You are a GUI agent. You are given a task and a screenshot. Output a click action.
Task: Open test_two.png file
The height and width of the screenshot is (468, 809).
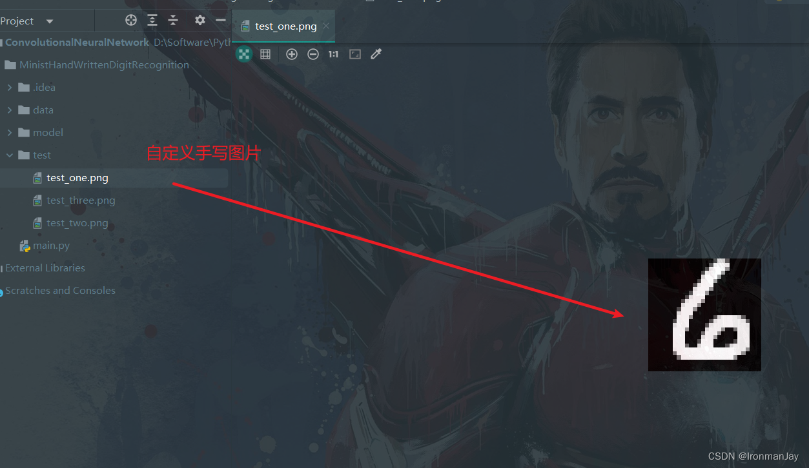[77, 223]
